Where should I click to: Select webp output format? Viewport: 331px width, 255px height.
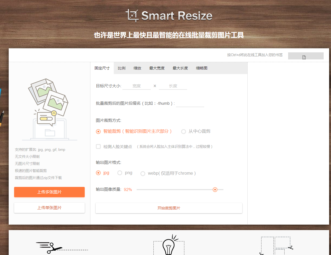coord(143,174)
